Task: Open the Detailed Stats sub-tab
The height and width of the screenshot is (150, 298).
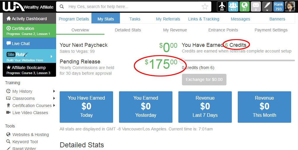Action: (x=128, y=30)
